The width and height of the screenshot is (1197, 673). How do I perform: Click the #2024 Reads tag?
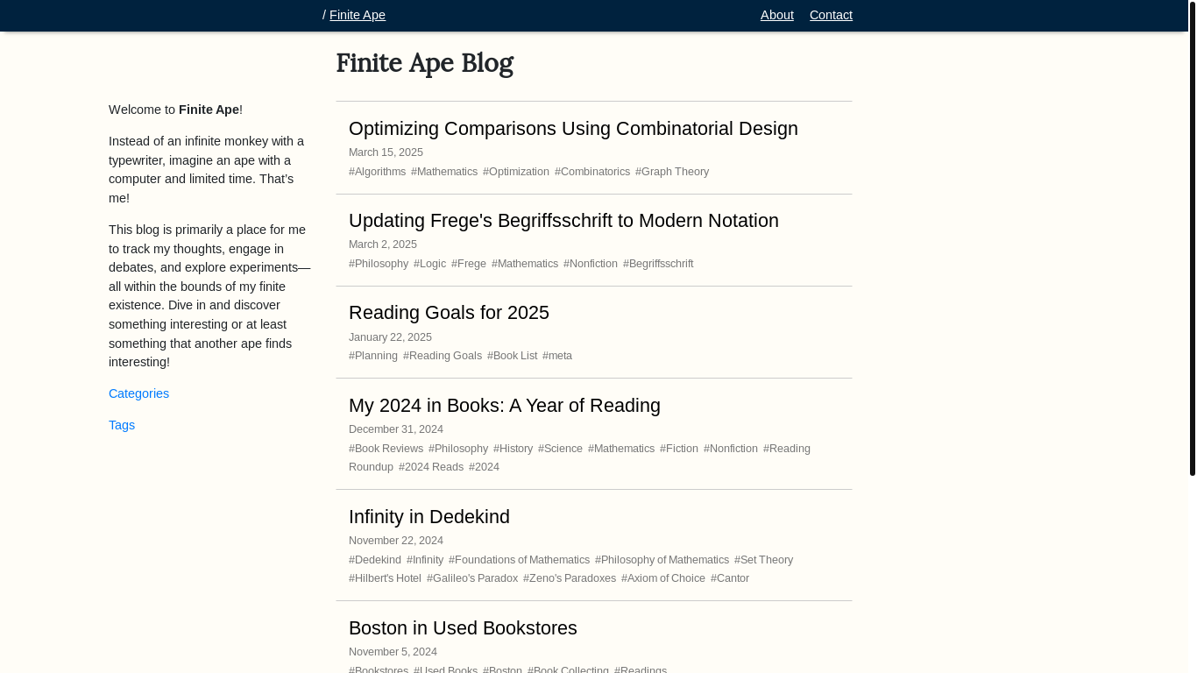pos(431,467)
